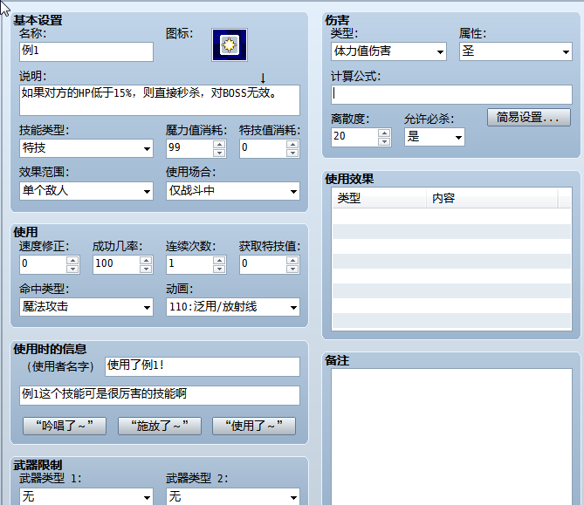This screenshot has width=584, height=505.
Task: Click the 离散度 value 20 field
Action: tap(354, 137)
